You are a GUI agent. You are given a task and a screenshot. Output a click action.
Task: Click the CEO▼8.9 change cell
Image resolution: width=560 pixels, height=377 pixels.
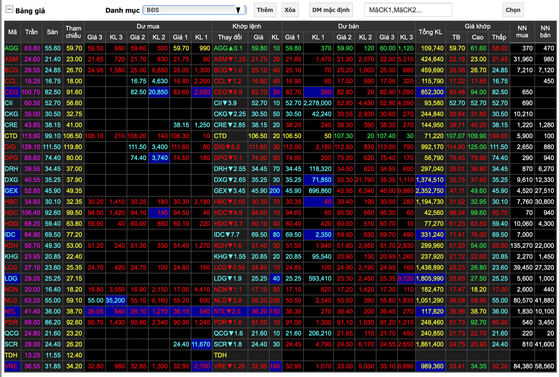(230, 92)
